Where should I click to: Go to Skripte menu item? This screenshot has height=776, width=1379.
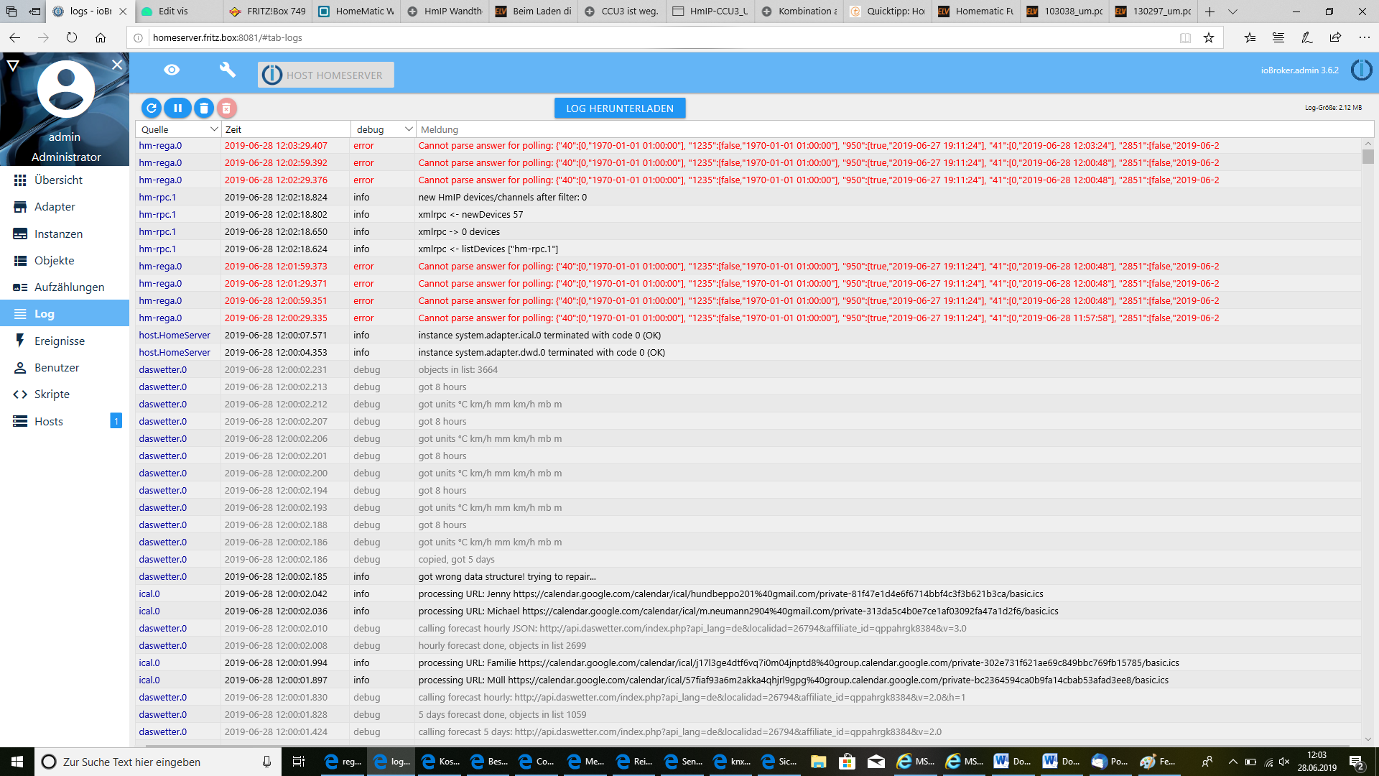52,394
